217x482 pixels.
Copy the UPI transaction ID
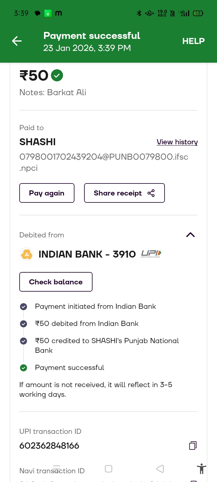click(x=193, y=446)
